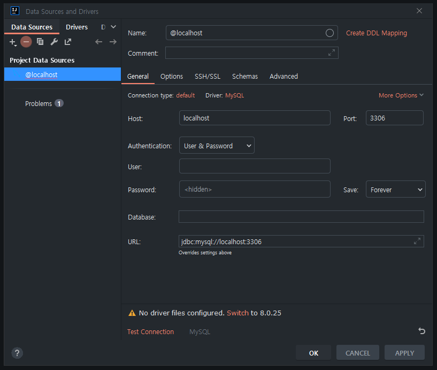Focus the Password input field
The height and width of the screenshot is (370, 437).
255,189
